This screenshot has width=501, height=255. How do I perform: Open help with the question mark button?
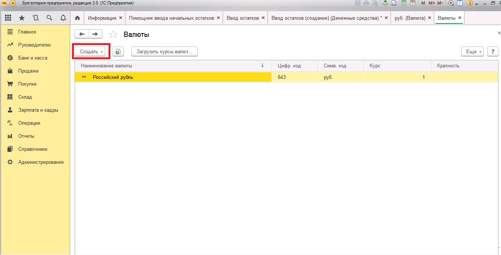[x=493, y=52]
